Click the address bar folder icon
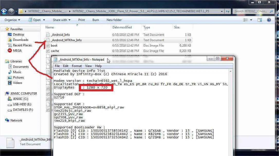279x156 pixels. (x=21, y=11)
